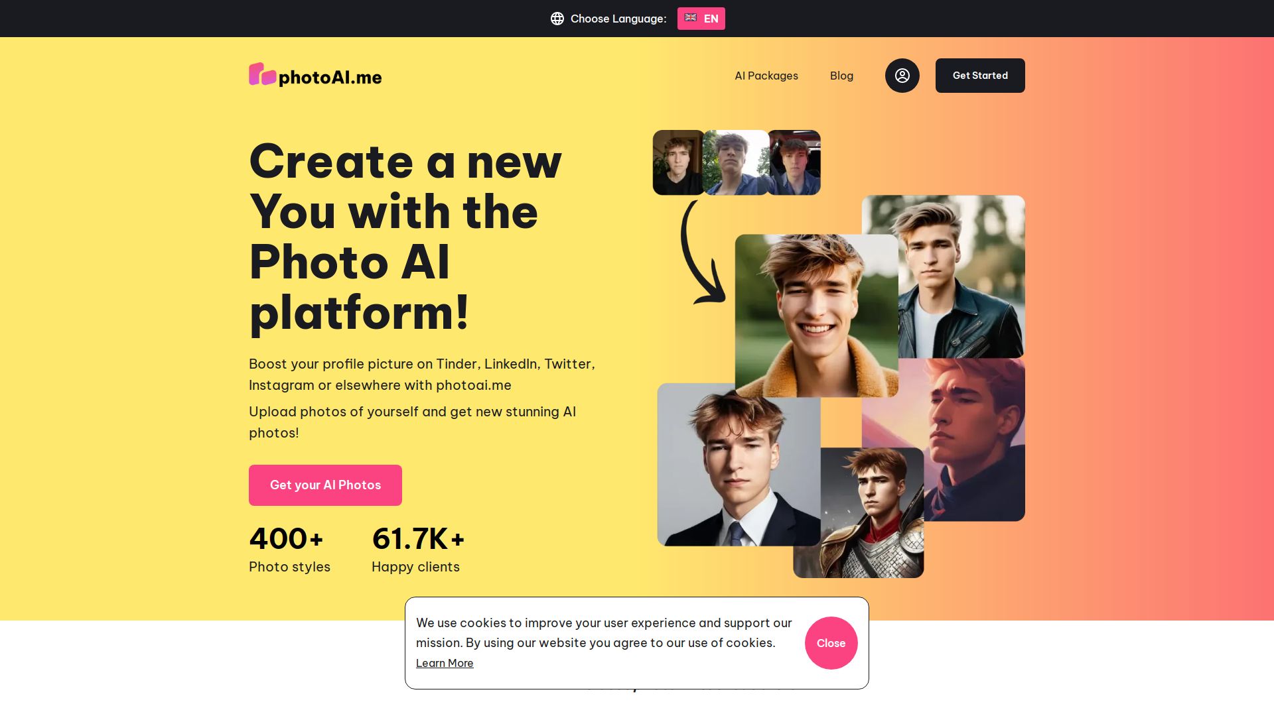
Task: Click the pink photoAI.me logo icon
Action: tap(262, 74)
